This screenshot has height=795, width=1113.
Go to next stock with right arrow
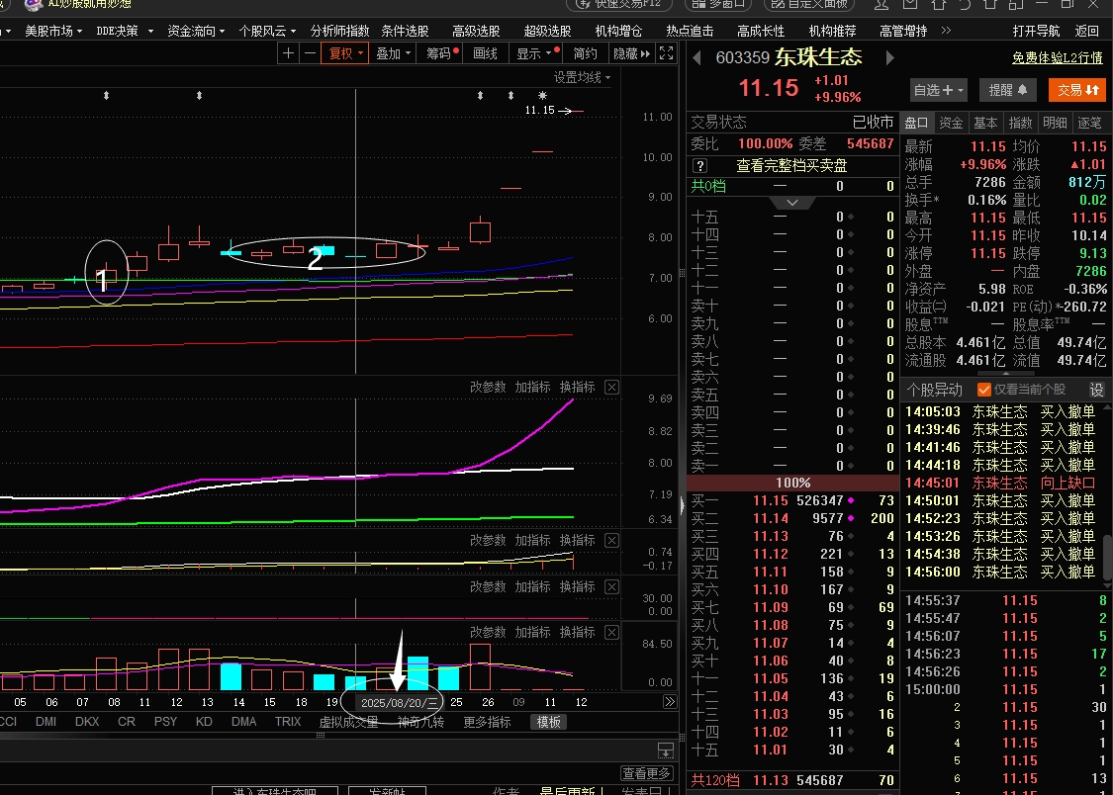(890, 58)
